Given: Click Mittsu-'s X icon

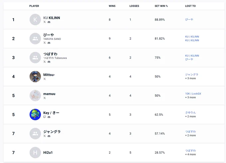Looking at the screenshot, I should pyautogui.click(x=45, y=79).
